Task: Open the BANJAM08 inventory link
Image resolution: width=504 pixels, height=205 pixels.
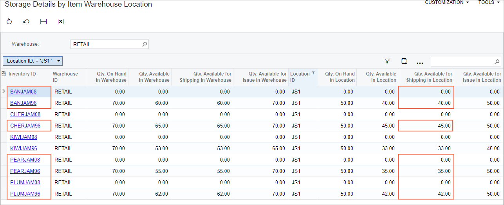Action: point(23,92)
